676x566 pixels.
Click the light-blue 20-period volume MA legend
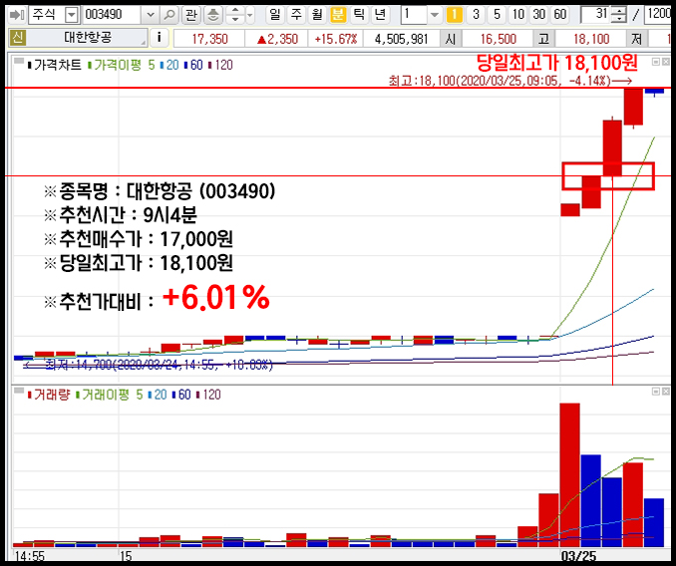tap(160, 395)
